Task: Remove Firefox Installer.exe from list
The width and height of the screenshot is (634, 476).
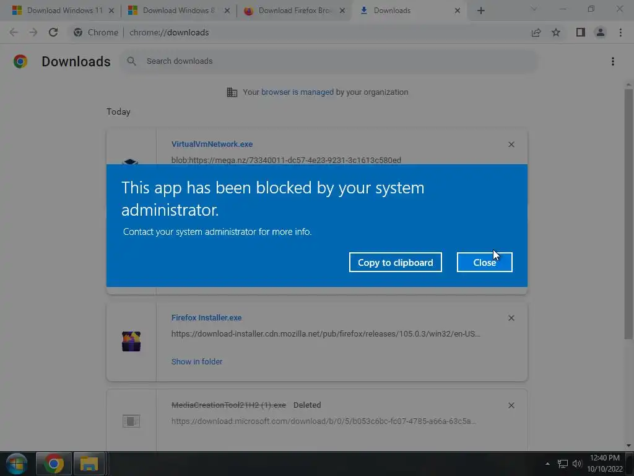Action: 511,318
